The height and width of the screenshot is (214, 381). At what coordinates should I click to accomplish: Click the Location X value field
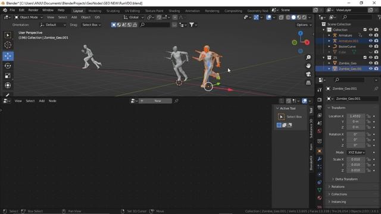pos(355,117)
